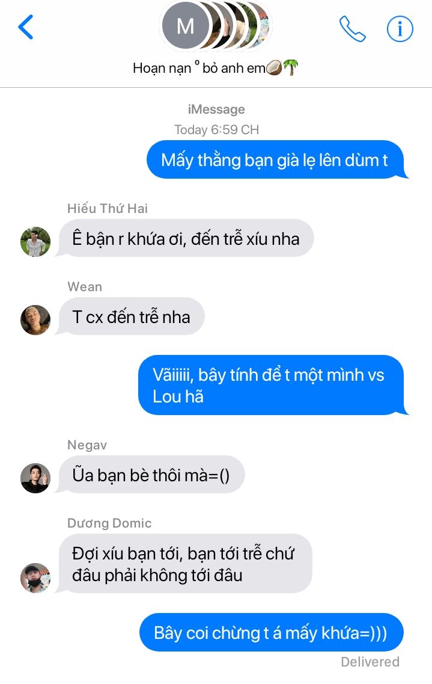Viewport: 432px width, 684px height.
Task: Open the group avatar cluster at top
Action: [x=216, y=26]
